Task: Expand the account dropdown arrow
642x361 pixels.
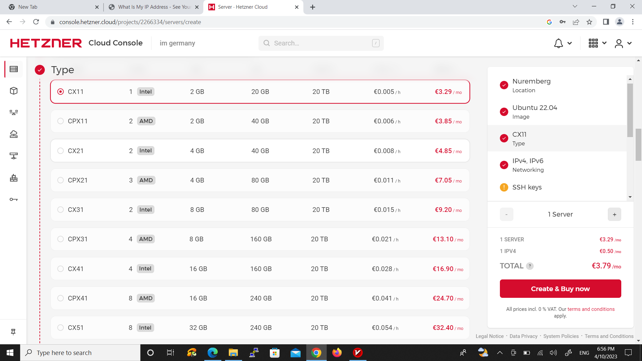Action: click(629, 43)
